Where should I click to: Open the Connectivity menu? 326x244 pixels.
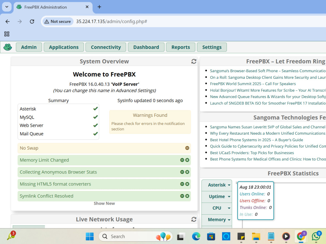pyautogui.click(x=106, y=47)
